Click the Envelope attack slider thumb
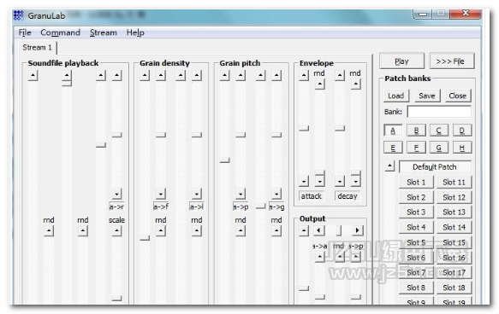The height and width of the screenshot is (314, 499). pyautogui.click(x=304, y=128)
